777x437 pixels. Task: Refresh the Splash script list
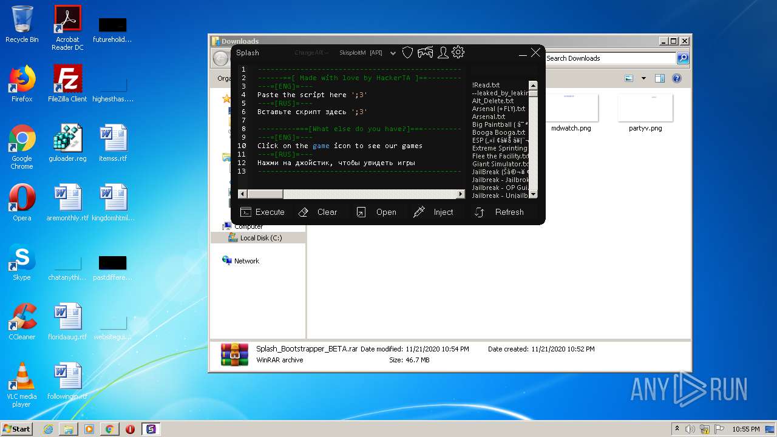tap(499, 212)
